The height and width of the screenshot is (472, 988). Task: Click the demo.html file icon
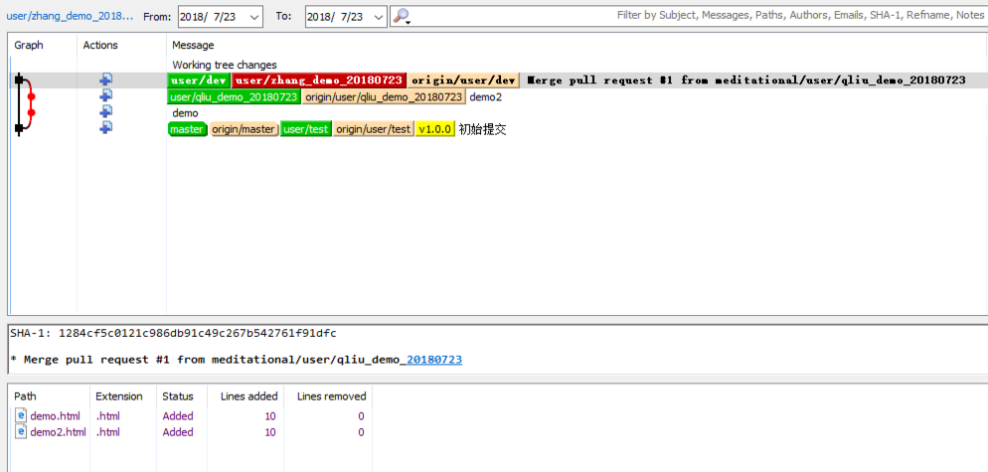[21, 415]
